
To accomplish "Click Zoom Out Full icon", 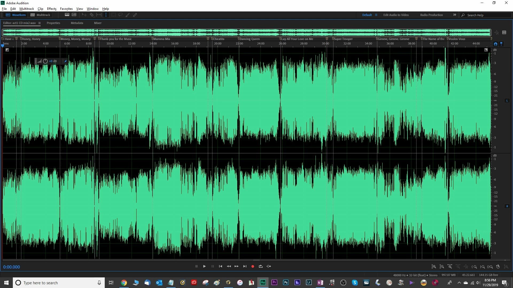I will [466, 267].
